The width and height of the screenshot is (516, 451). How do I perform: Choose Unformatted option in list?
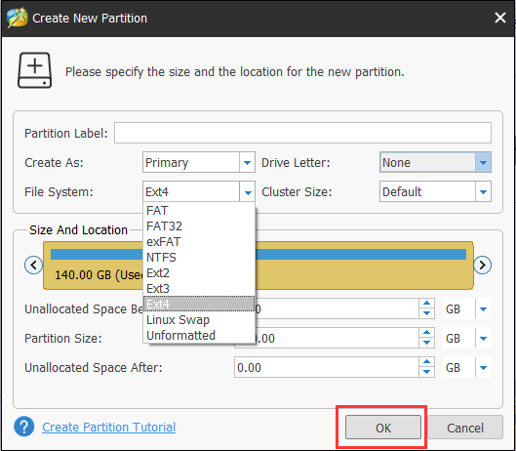(x=199, y=335)
